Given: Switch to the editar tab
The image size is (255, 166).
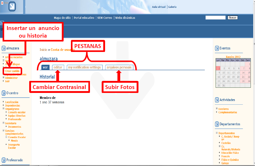Looking at the screenshot, I should (58, 67).
